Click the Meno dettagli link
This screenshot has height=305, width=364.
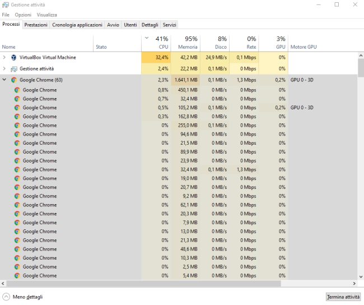[27, 297]
